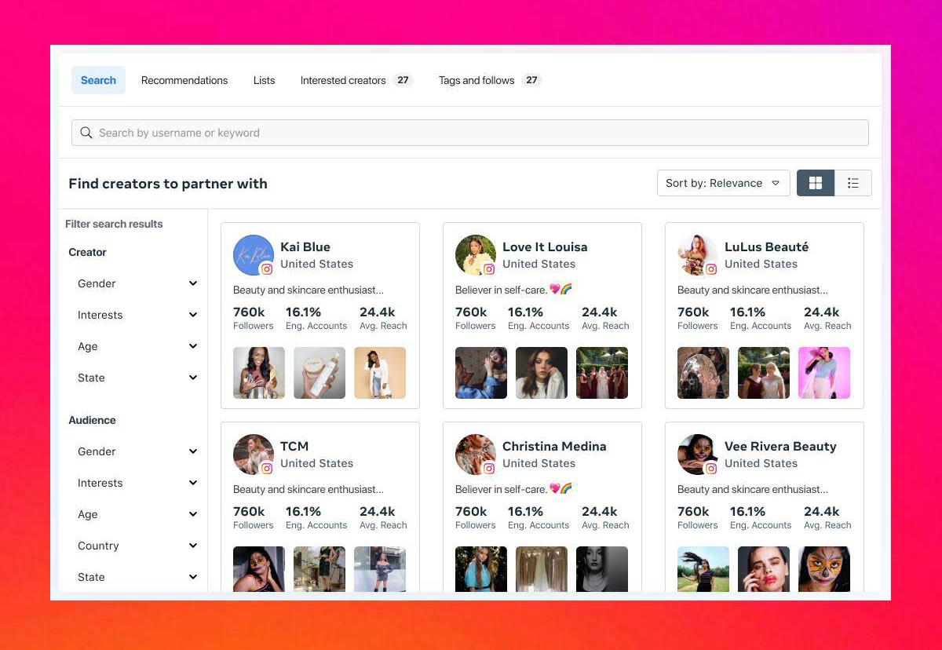Switch to grid view layout

click(x=816, y=183)
